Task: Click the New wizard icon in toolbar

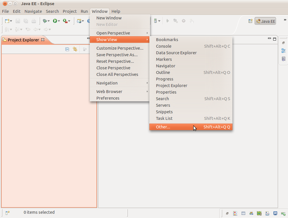Action: pyautogui.click(x=7, y=21)
